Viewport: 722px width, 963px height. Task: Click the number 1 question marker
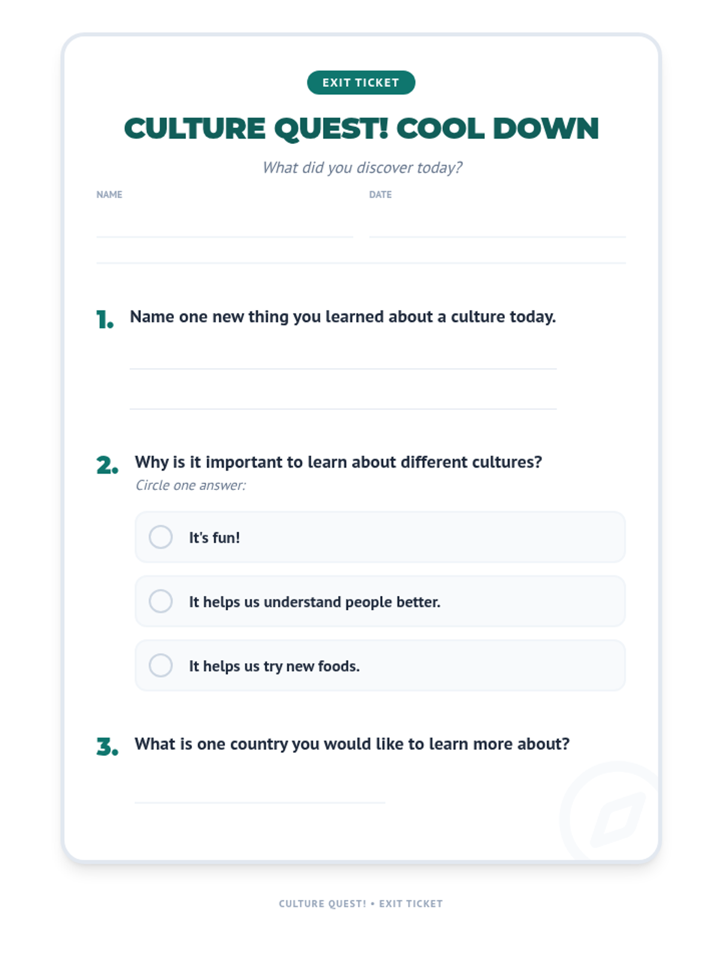coord(105,320)
